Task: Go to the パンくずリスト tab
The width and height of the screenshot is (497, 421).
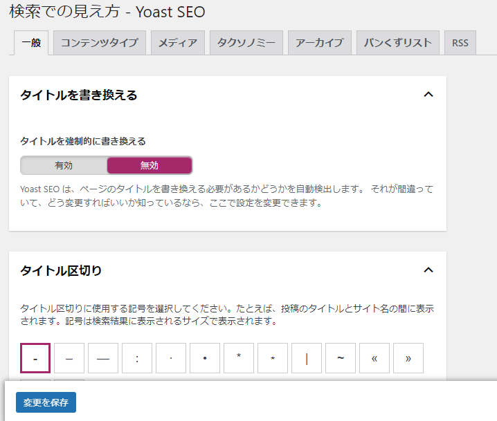Action: click(x=398, y=43)
